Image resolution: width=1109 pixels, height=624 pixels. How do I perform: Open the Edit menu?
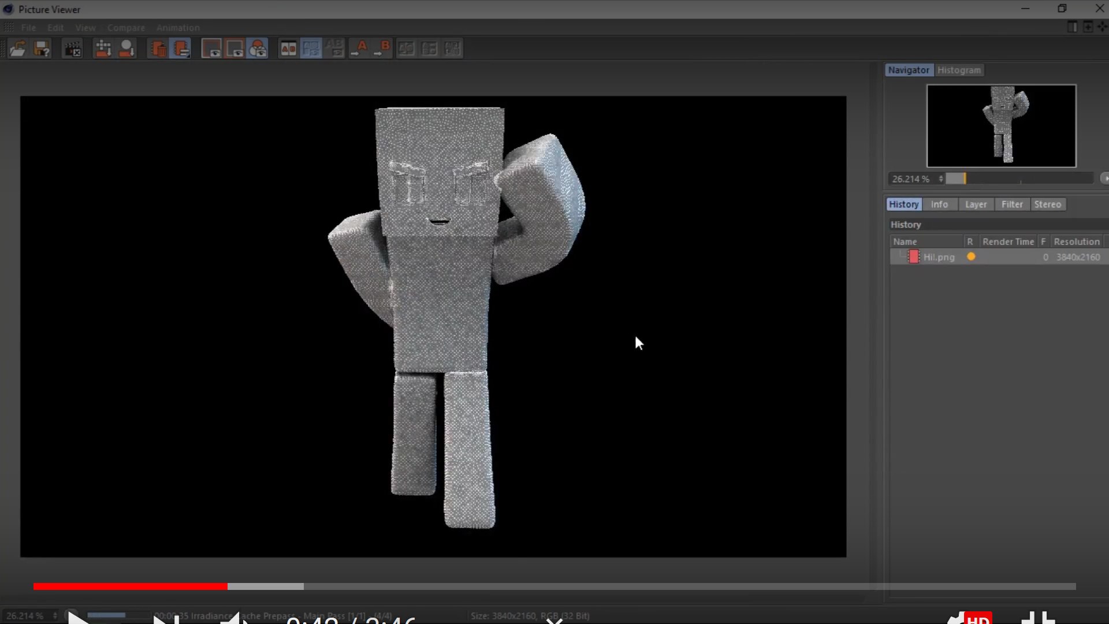[55, 28]
